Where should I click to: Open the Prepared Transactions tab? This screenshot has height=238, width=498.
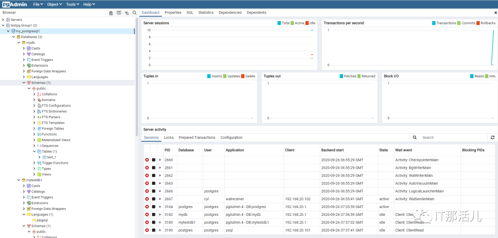coord(197,137)
